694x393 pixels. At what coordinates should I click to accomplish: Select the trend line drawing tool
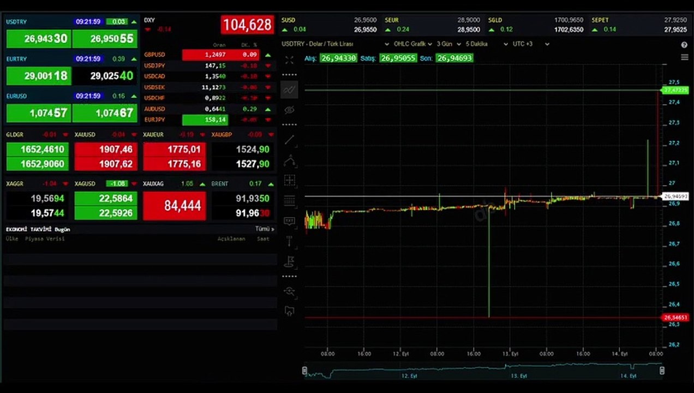(x=289, y=140)
